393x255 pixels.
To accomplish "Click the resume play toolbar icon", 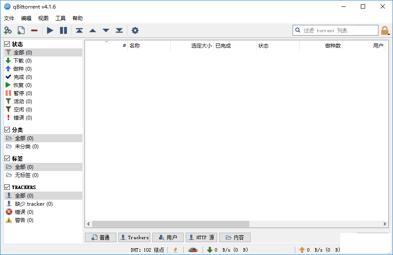I will point(50,30).
